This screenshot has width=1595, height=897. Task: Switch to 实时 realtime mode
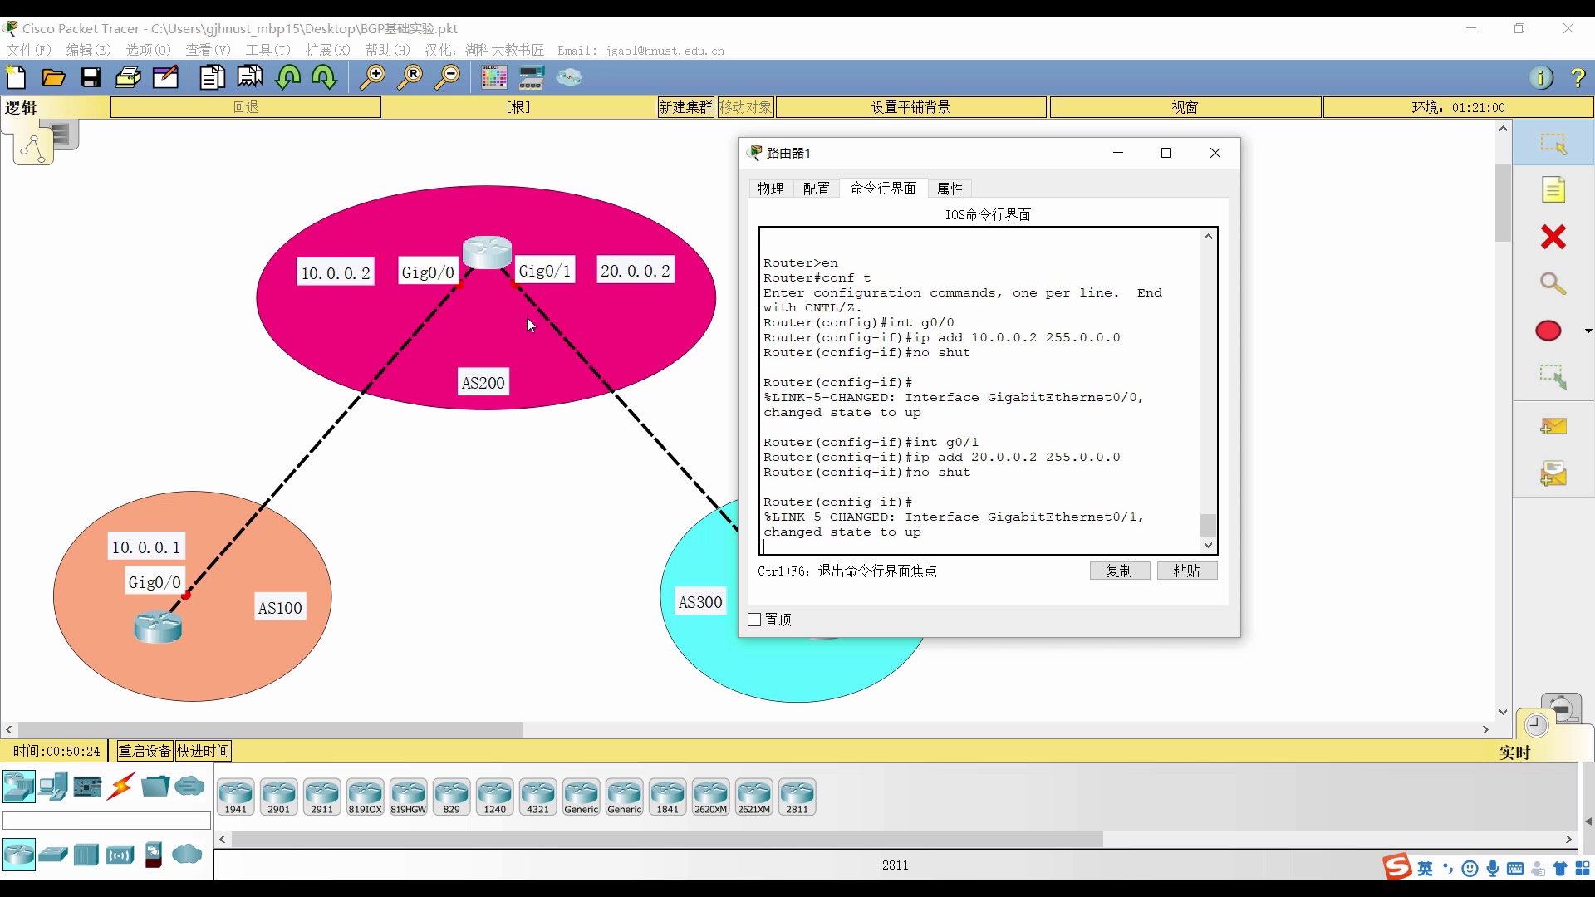click(1515, 752)
